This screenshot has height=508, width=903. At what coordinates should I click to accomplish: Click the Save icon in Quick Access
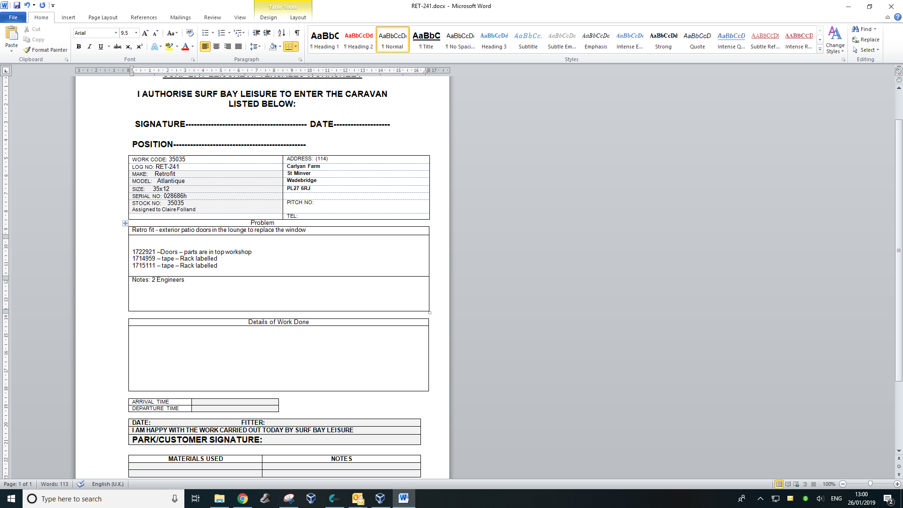[x=17, y=5]
